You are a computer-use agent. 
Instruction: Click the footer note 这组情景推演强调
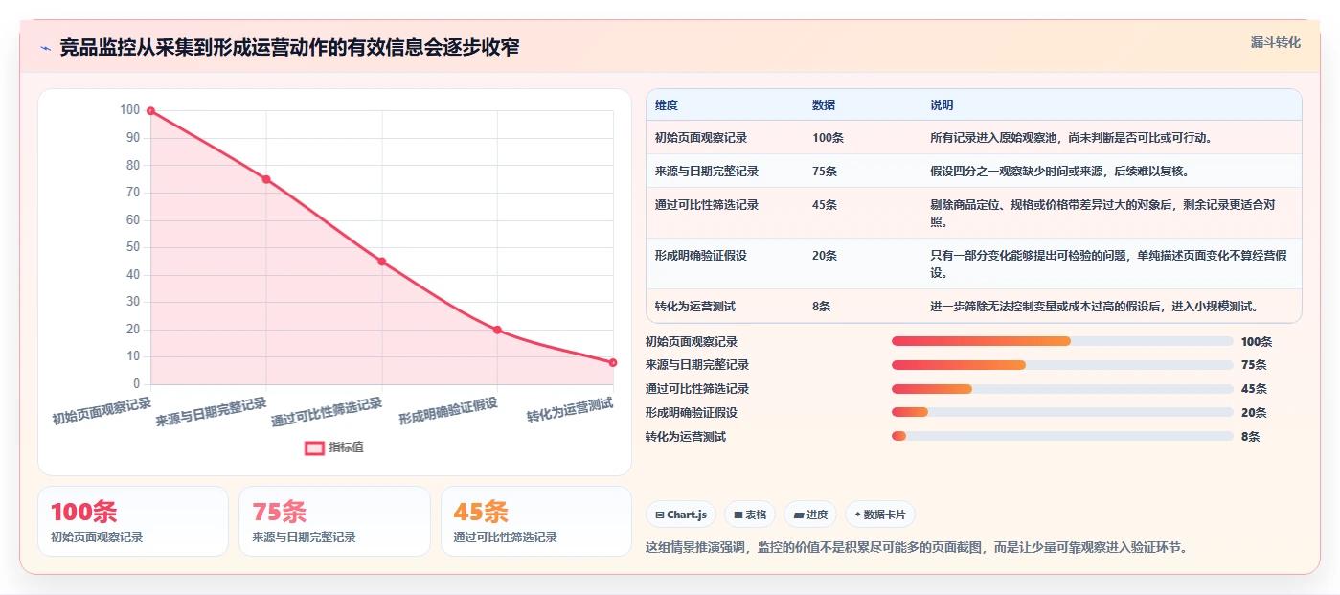coord(918,547)
